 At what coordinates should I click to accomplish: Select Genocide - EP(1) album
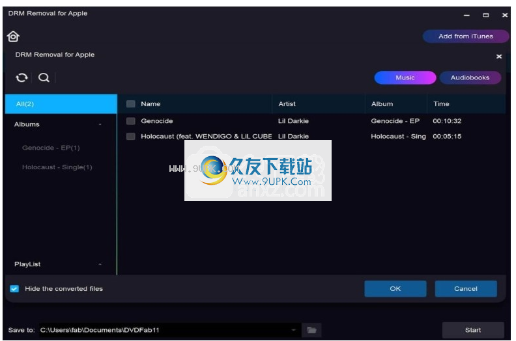(x=51, y=148)
